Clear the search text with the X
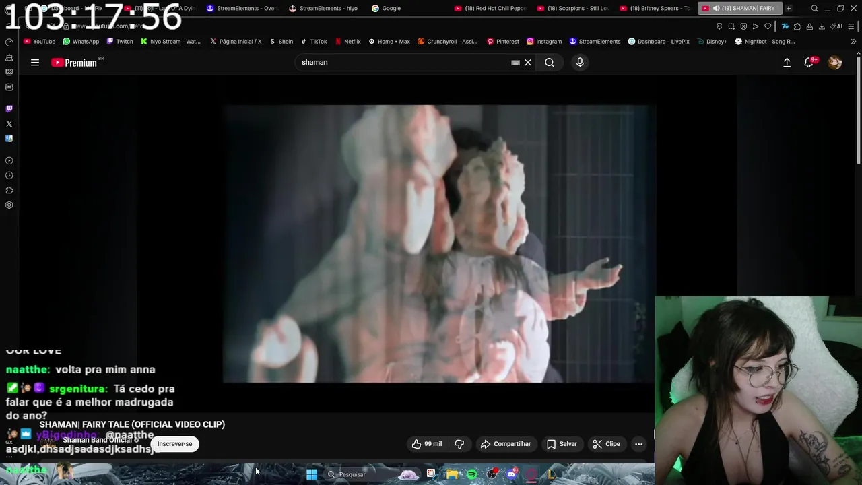Viewport: 862px width, 485px height. point(528,63)
